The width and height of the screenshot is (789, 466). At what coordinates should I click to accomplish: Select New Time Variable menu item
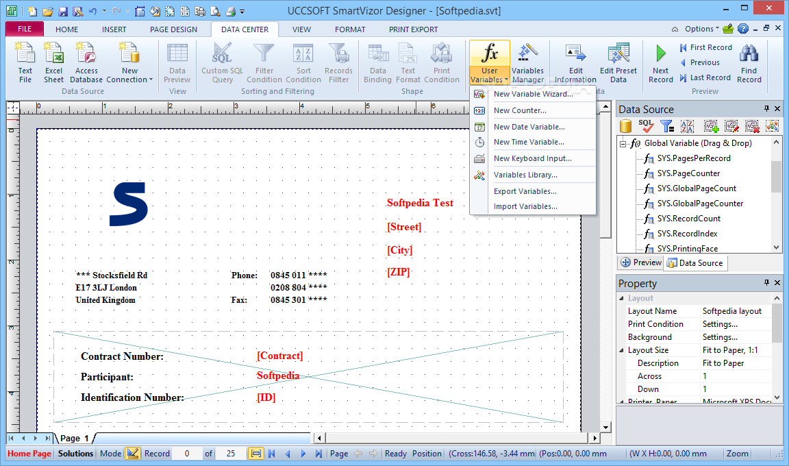[x=533, y=142]
